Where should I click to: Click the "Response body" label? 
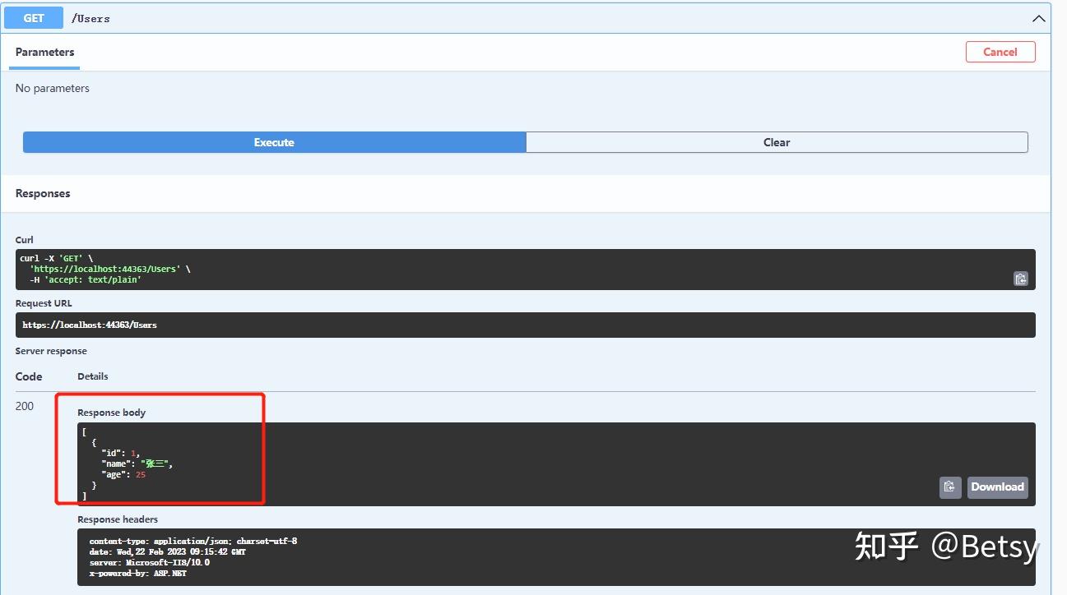[111, 413]
